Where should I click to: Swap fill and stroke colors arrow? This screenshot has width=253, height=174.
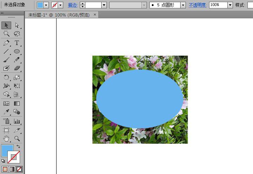click(x=18, y=146)
